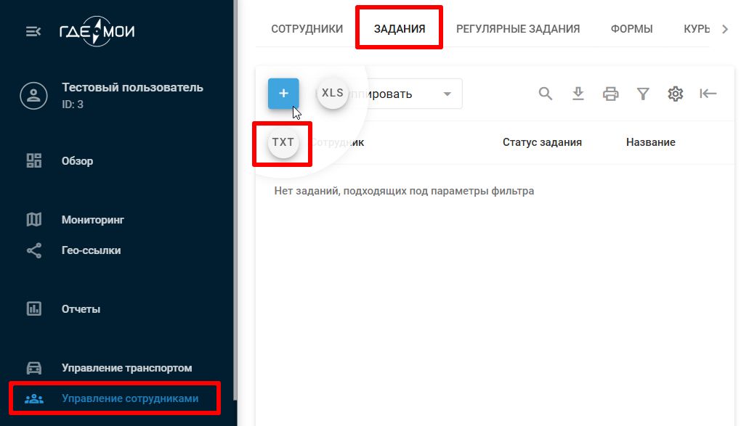
Task: Select the Мониторинг icon in the sidebar
Action: tap(33, 218)
